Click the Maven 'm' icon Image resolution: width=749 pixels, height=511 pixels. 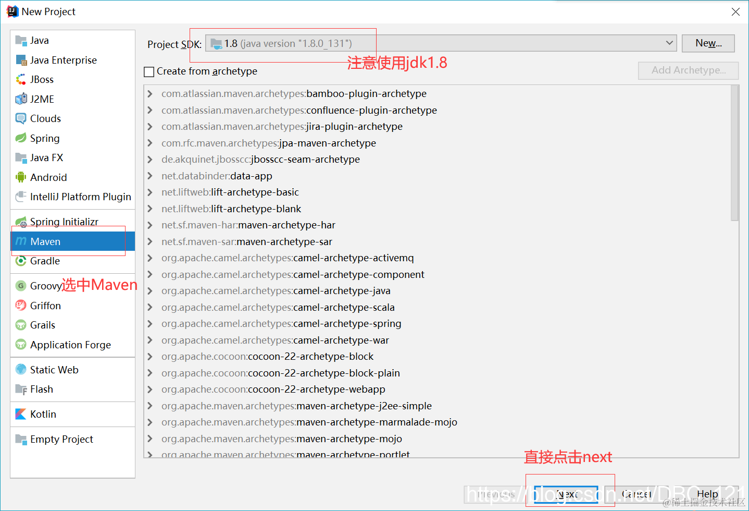click(x=21, y=241)
